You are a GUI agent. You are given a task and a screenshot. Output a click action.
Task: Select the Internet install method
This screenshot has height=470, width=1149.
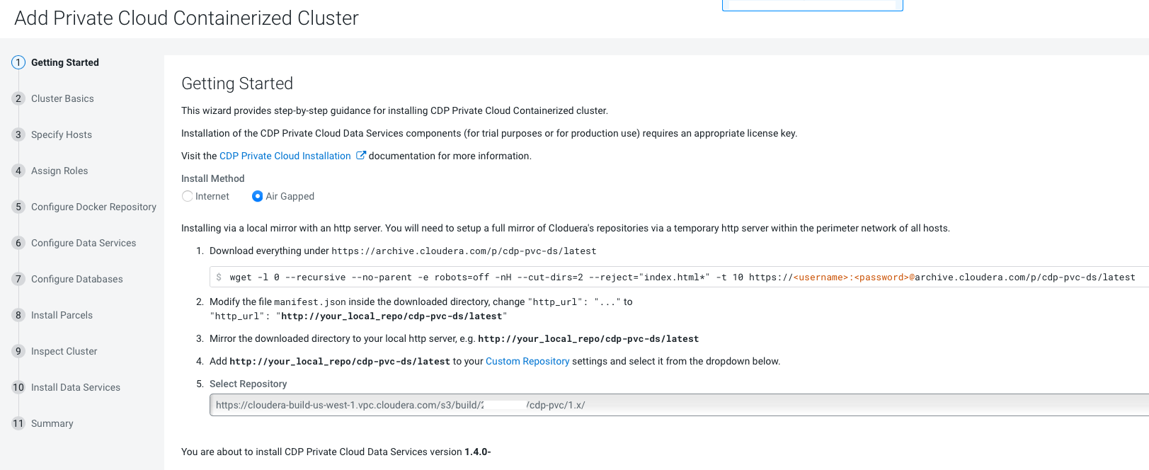pyautogui.click(x=188, y=196)
